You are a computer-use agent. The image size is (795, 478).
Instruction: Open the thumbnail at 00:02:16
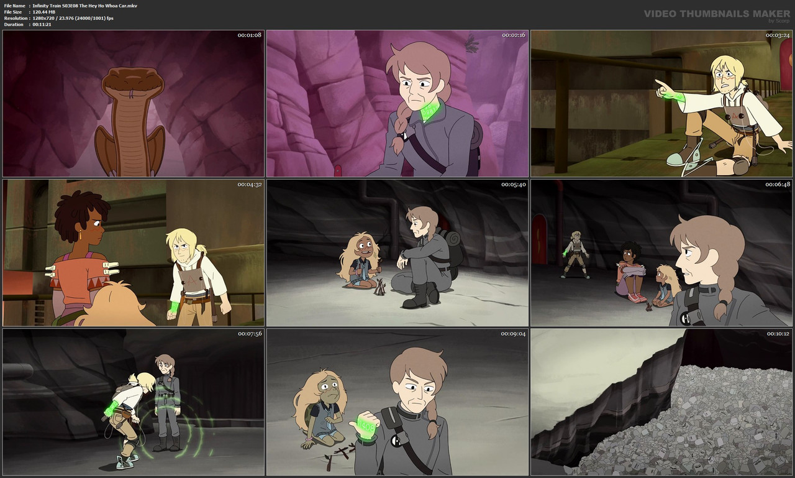397,103
